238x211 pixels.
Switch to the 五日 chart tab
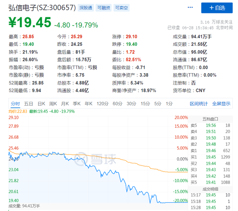point(29,104)
